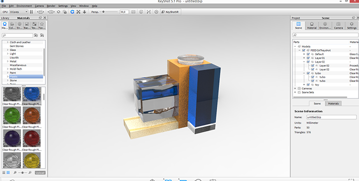Expand the Scene Sets node

pos(295,92)
